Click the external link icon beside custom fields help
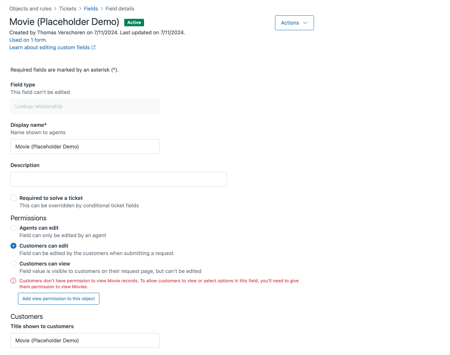The width and height of the screenshot is (450, 355). (94, 47)
